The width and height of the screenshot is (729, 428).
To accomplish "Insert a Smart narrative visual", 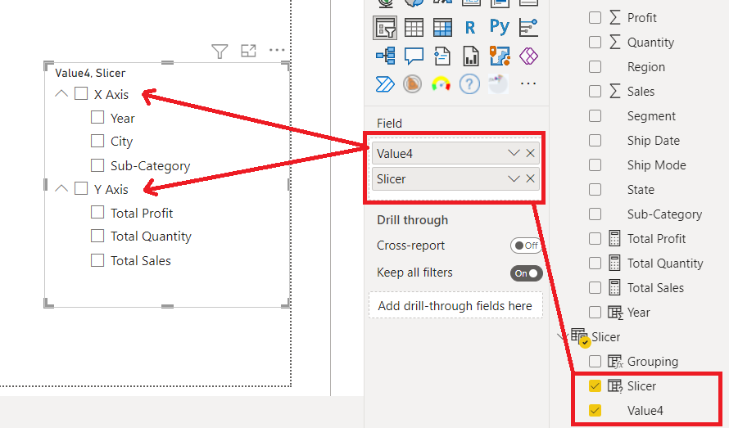I will [x=442, y=56].
